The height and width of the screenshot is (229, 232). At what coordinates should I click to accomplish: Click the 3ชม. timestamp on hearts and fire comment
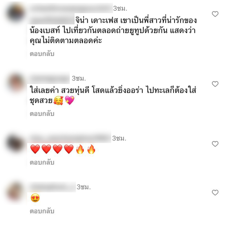[x=119, y=138]
